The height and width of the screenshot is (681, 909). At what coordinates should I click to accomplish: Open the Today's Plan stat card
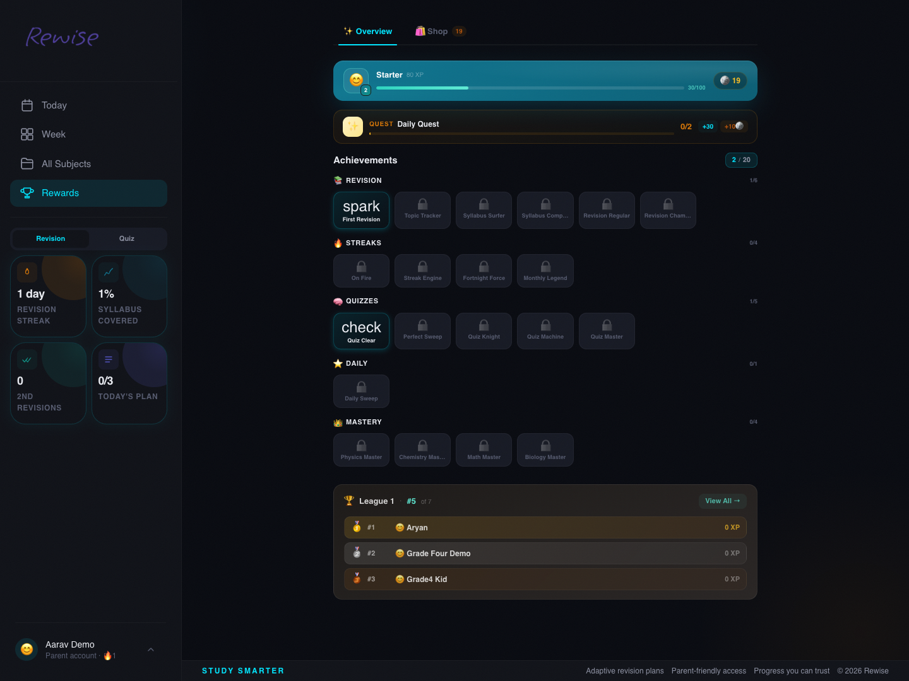click(x=129, y=383)
